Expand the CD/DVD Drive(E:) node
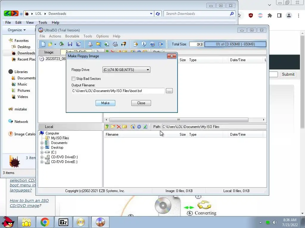Image resolution: width=305 pixels, height=228 pixels. click(x=42, y=162)
